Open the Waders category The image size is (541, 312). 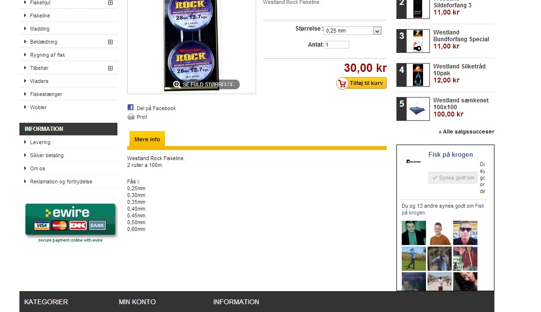tap(39, 81)
